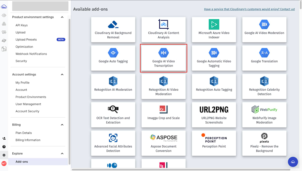Open My Profile page

[22, 82]
